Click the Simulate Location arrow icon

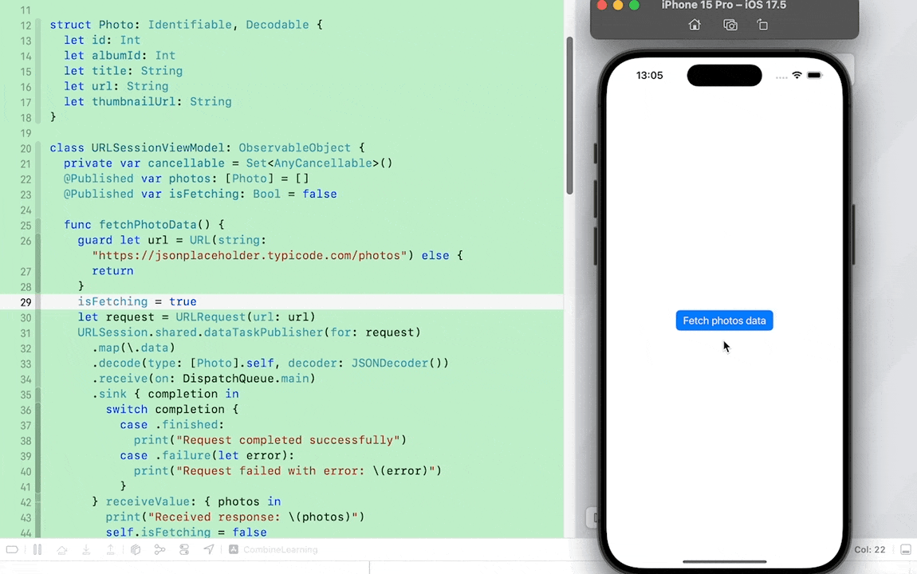pos(209,549)
